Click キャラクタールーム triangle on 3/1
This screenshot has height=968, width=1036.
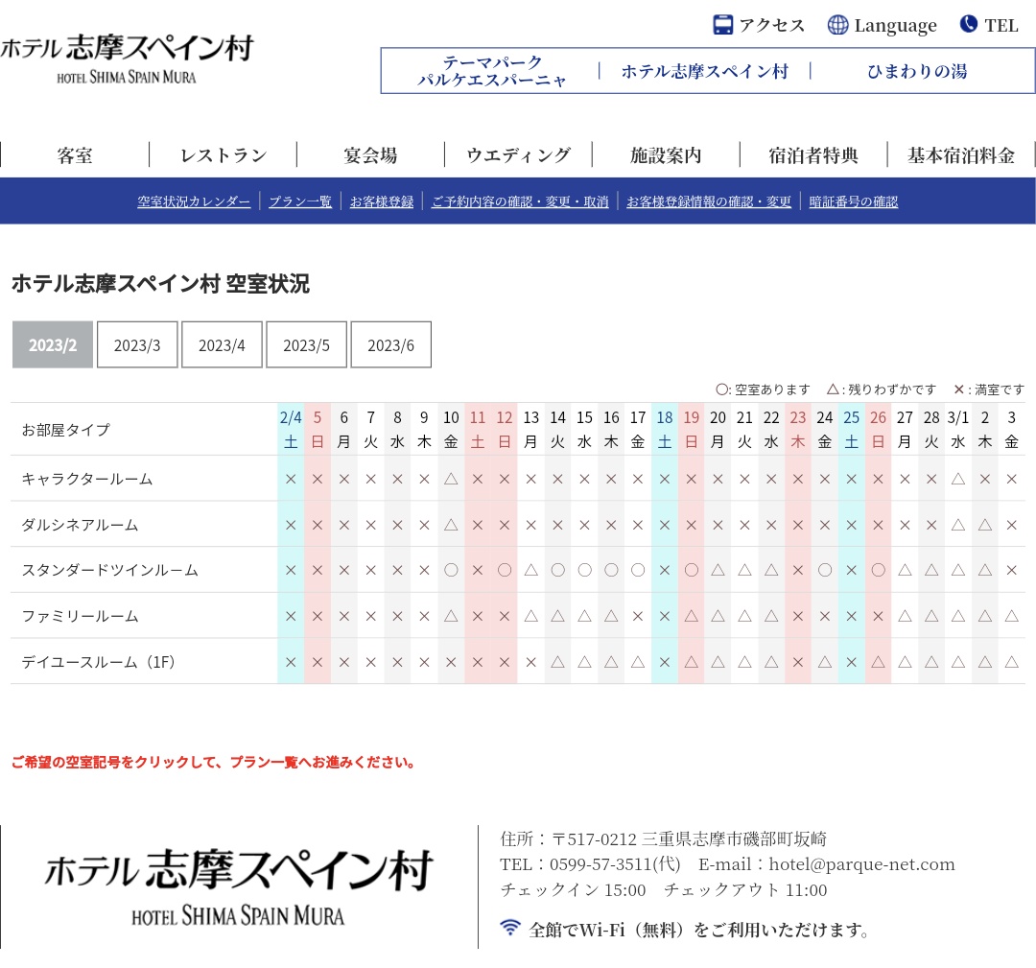coord(958,479)
